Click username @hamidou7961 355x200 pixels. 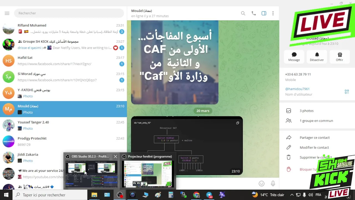[x=297, y=89]
